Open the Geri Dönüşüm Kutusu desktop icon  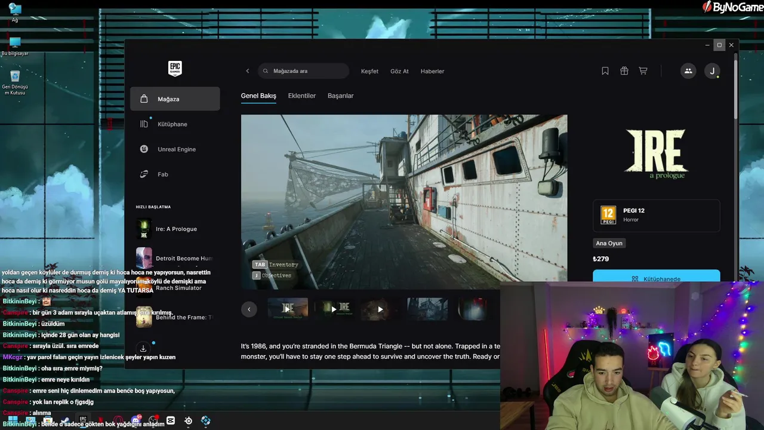coord(15,82)
